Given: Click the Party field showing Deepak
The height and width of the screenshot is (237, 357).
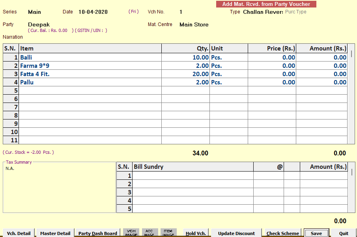Looking at the screenshot, I should (39, 24).
